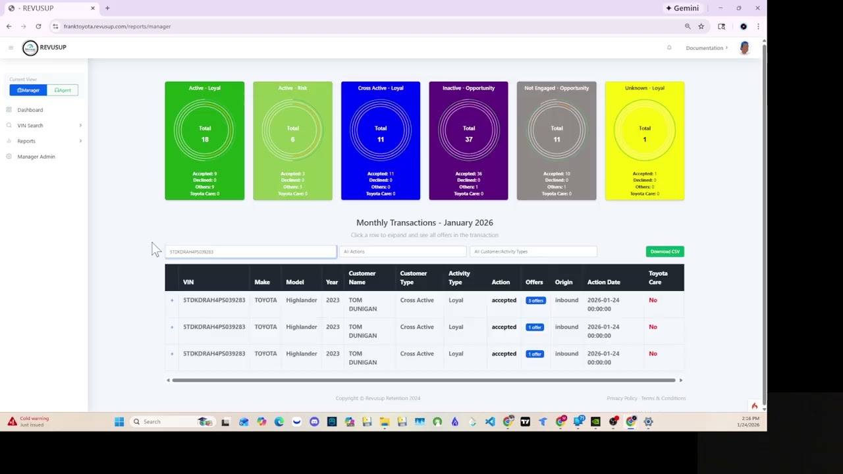
Task: Open the Settings gear in taskbar
Action: click(x=649, y=422)
